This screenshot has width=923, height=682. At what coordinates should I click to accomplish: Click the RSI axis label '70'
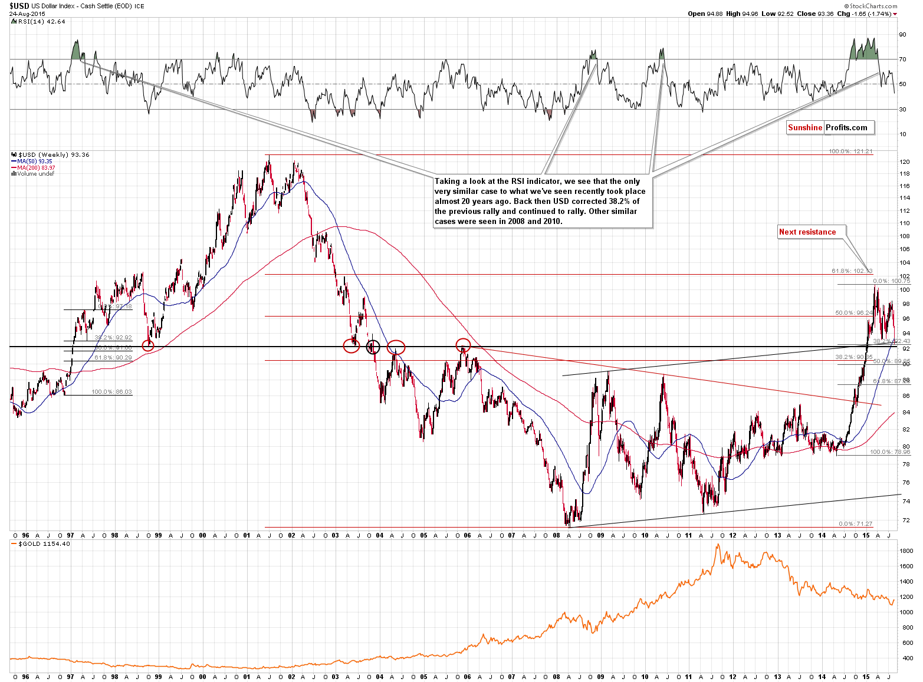pyautogui.click(x=902, y=60)
